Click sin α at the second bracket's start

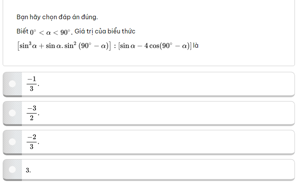click(x=128, y=46)
